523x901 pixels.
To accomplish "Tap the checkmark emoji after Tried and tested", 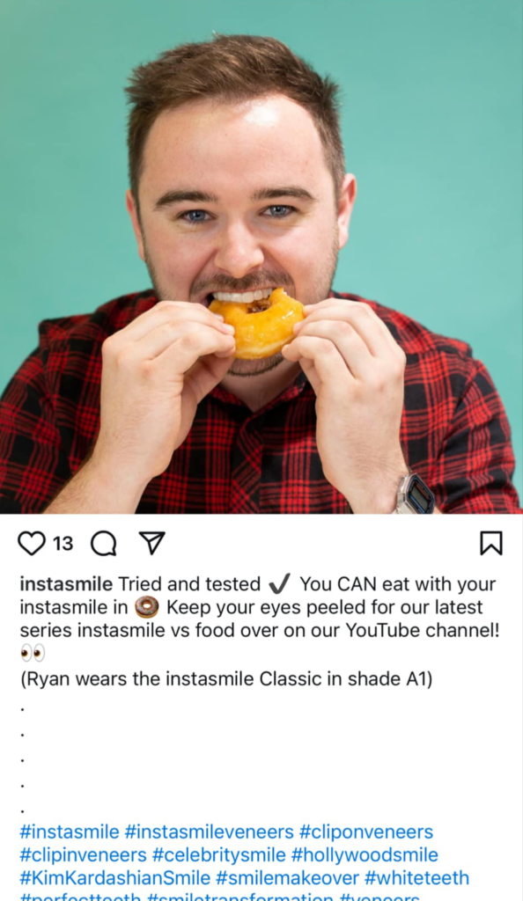I will coord(280,584).
